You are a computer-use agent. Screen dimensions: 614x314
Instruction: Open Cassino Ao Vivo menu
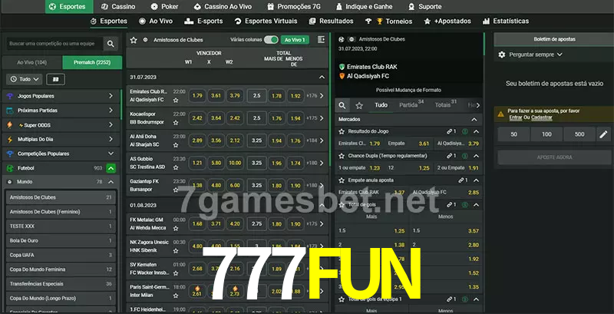click(x=223, y=7)
